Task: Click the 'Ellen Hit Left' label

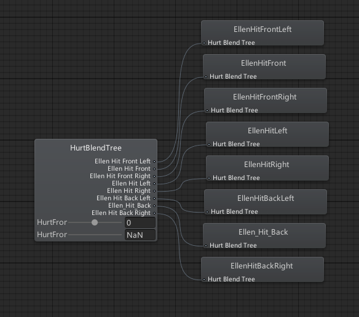Action: pyautogui.click(x=131, y=183)
